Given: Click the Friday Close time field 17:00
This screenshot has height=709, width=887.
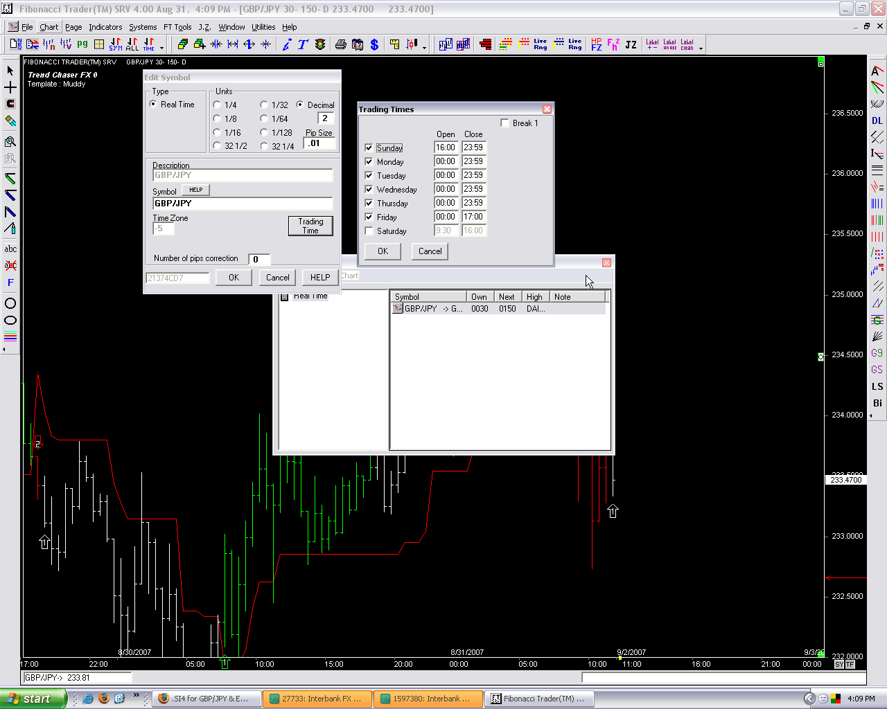Looking at the screenshot, I should click(x=474, y=217).
